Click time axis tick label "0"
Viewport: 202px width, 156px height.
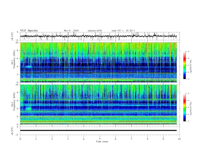point(20,139)
